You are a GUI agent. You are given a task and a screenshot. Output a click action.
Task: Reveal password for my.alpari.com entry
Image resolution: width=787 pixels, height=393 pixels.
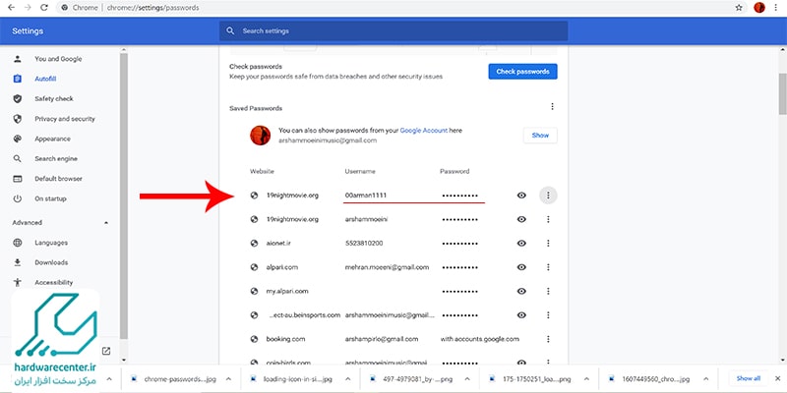[521, 291]
